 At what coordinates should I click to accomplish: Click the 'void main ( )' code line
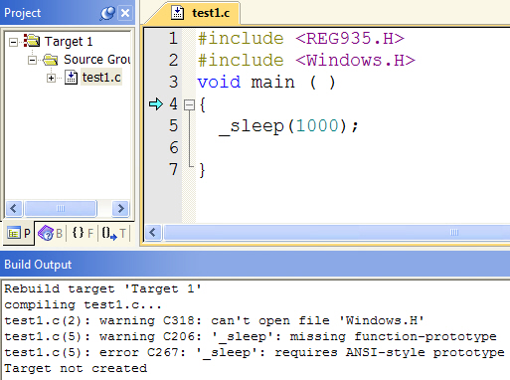(x=266, y=83)
